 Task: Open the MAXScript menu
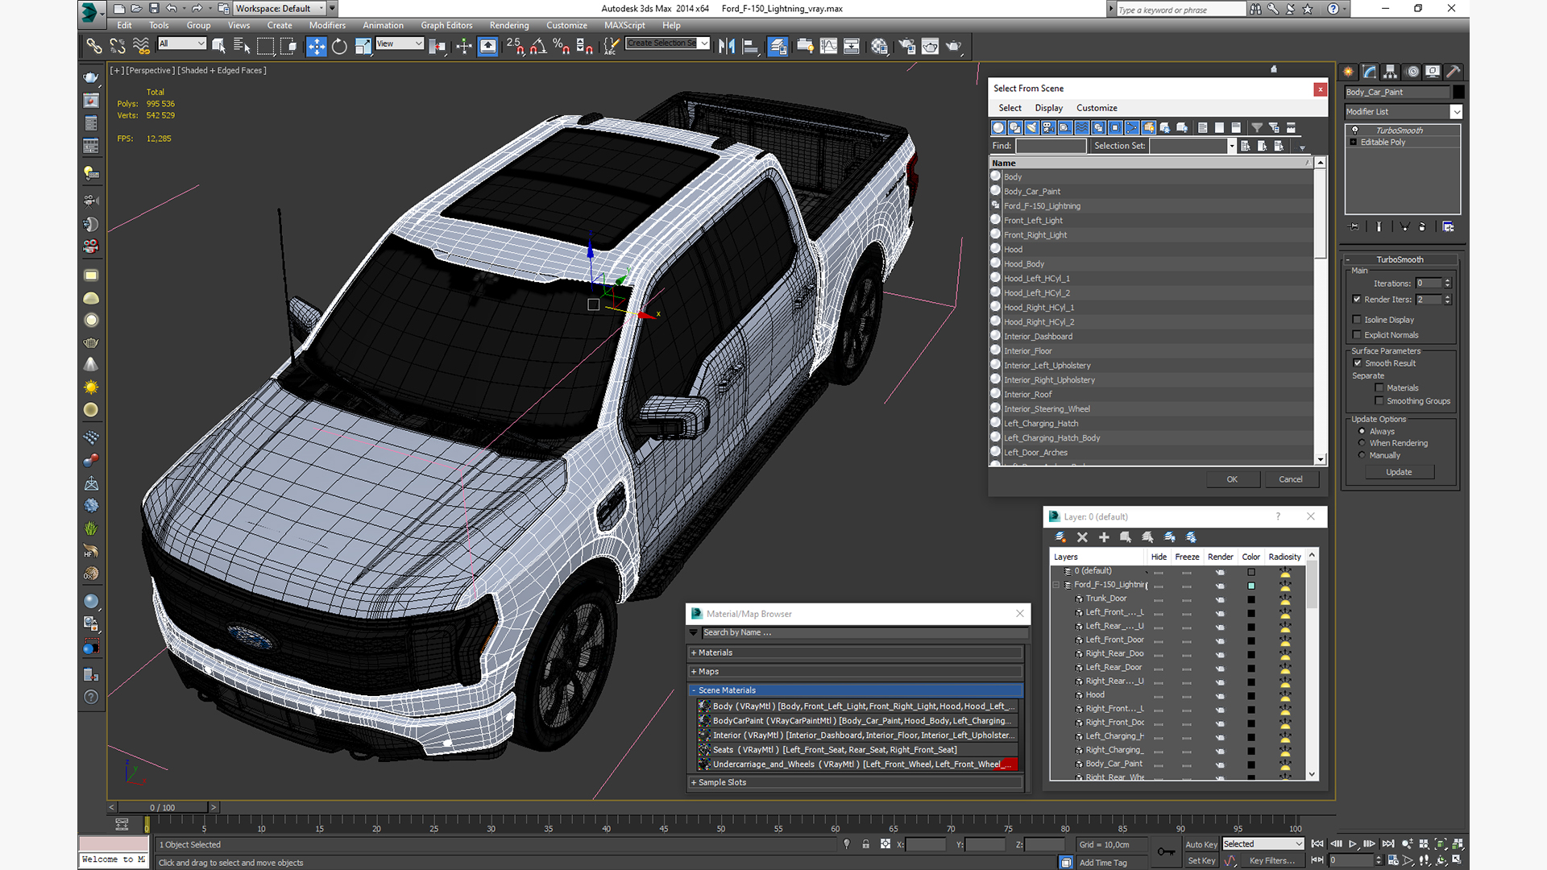[624, 25]
